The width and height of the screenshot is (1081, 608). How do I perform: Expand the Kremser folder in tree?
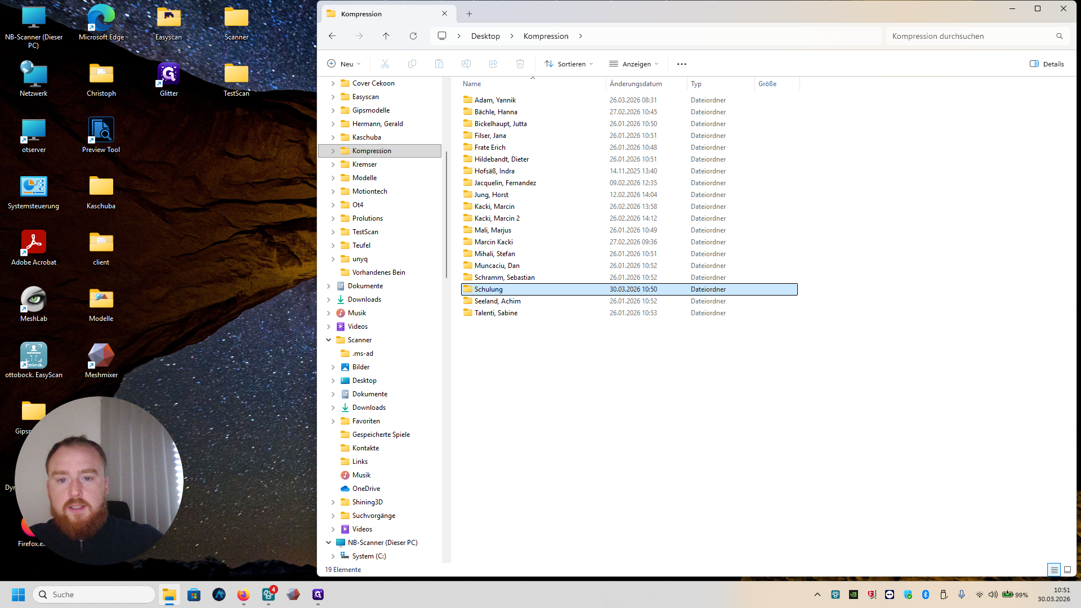pyautogui.click(x=333, y=164)
